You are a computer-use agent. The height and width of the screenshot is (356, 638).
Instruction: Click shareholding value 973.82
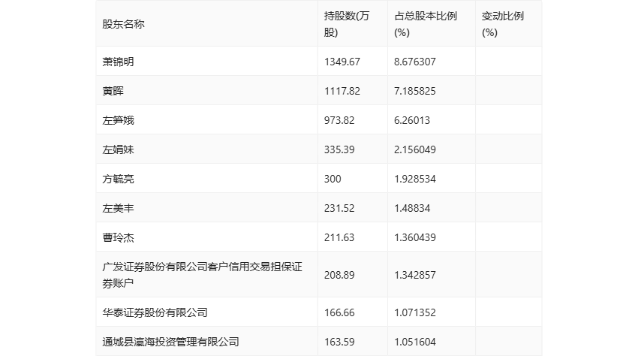tap(339, 120)
